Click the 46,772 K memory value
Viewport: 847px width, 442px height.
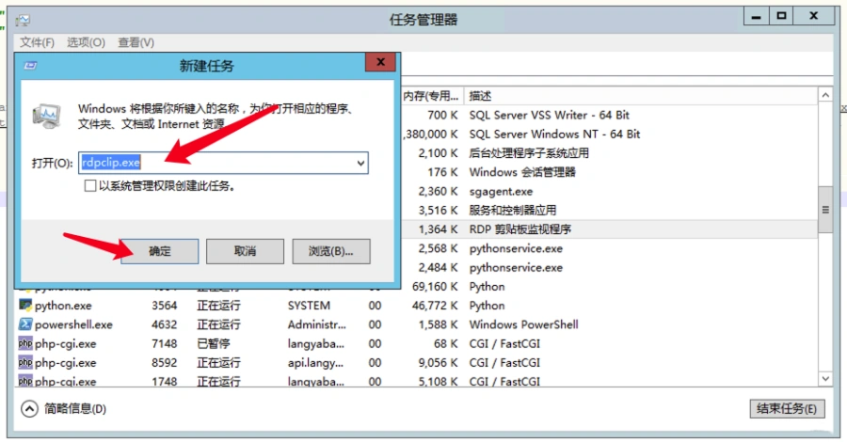click(434, 306)
